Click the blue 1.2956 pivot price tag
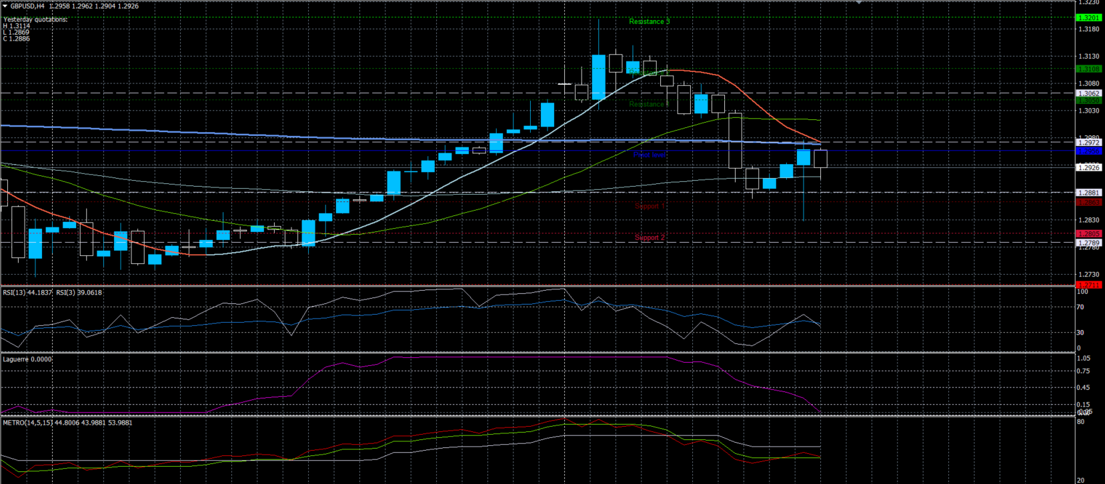Viewport: 1105px width, 484px height. tap(1089, 151)
